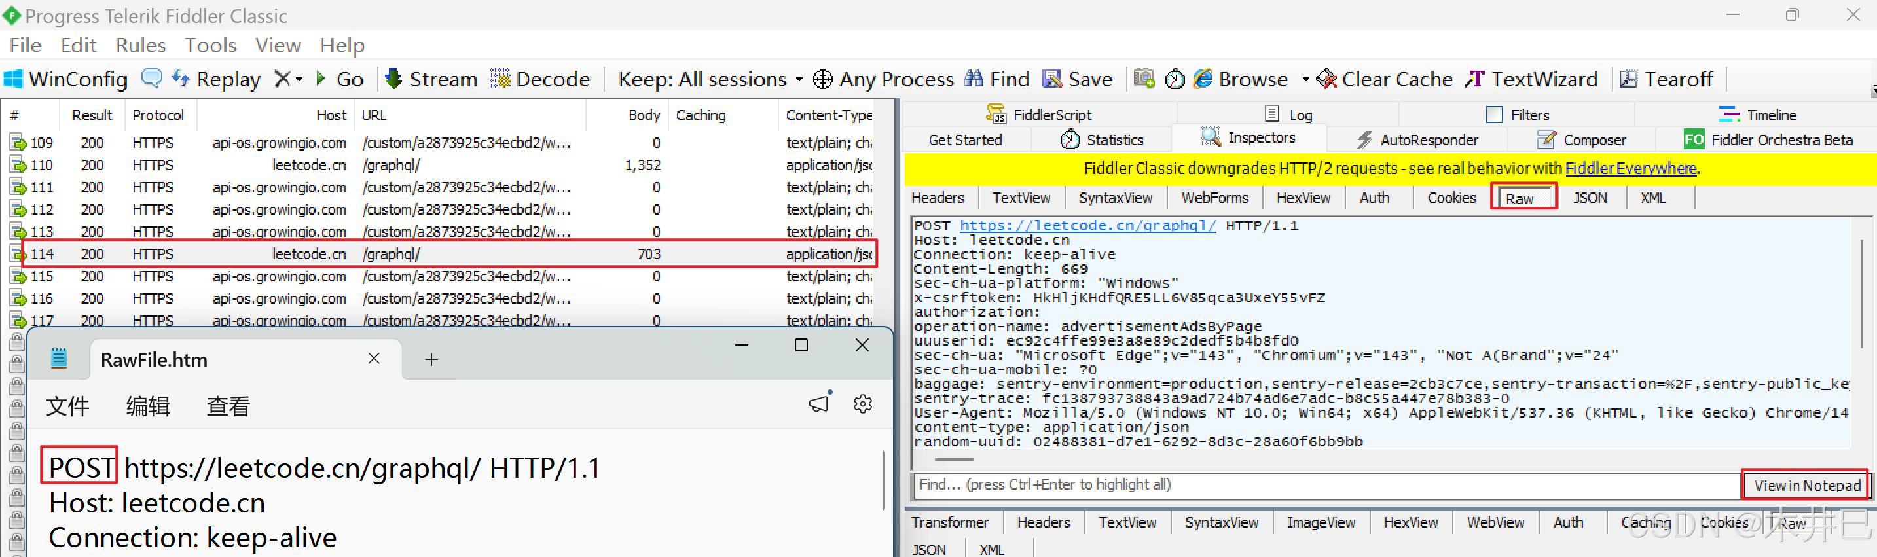Select session 110 in the list
Screen dimensions: 1877x557
441,164
